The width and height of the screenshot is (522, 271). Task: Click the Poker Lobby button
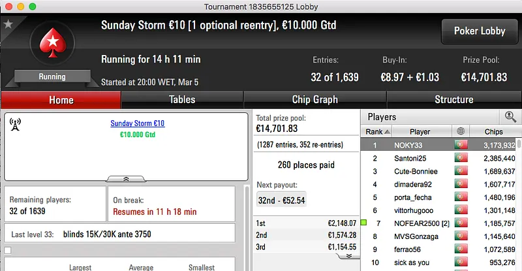pos(474,30)
